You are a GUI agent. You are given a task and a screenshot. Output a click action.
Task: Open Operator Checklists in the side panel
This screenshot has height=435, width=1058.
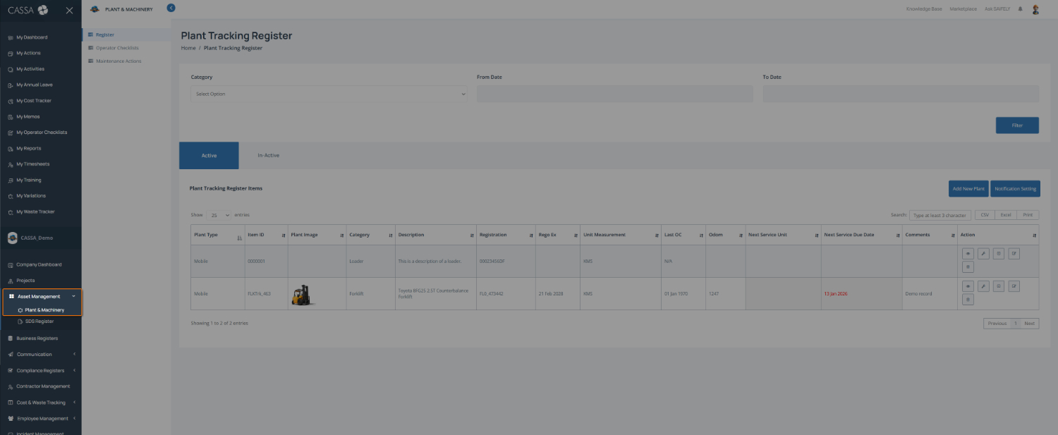click(117, 48)
